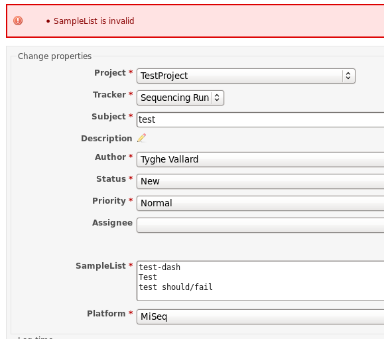Image resolution: width=384 pixels, height=339 pixels.
Task: Open the Author dropdown Tyghe Vallard
Action: point(261,159)
